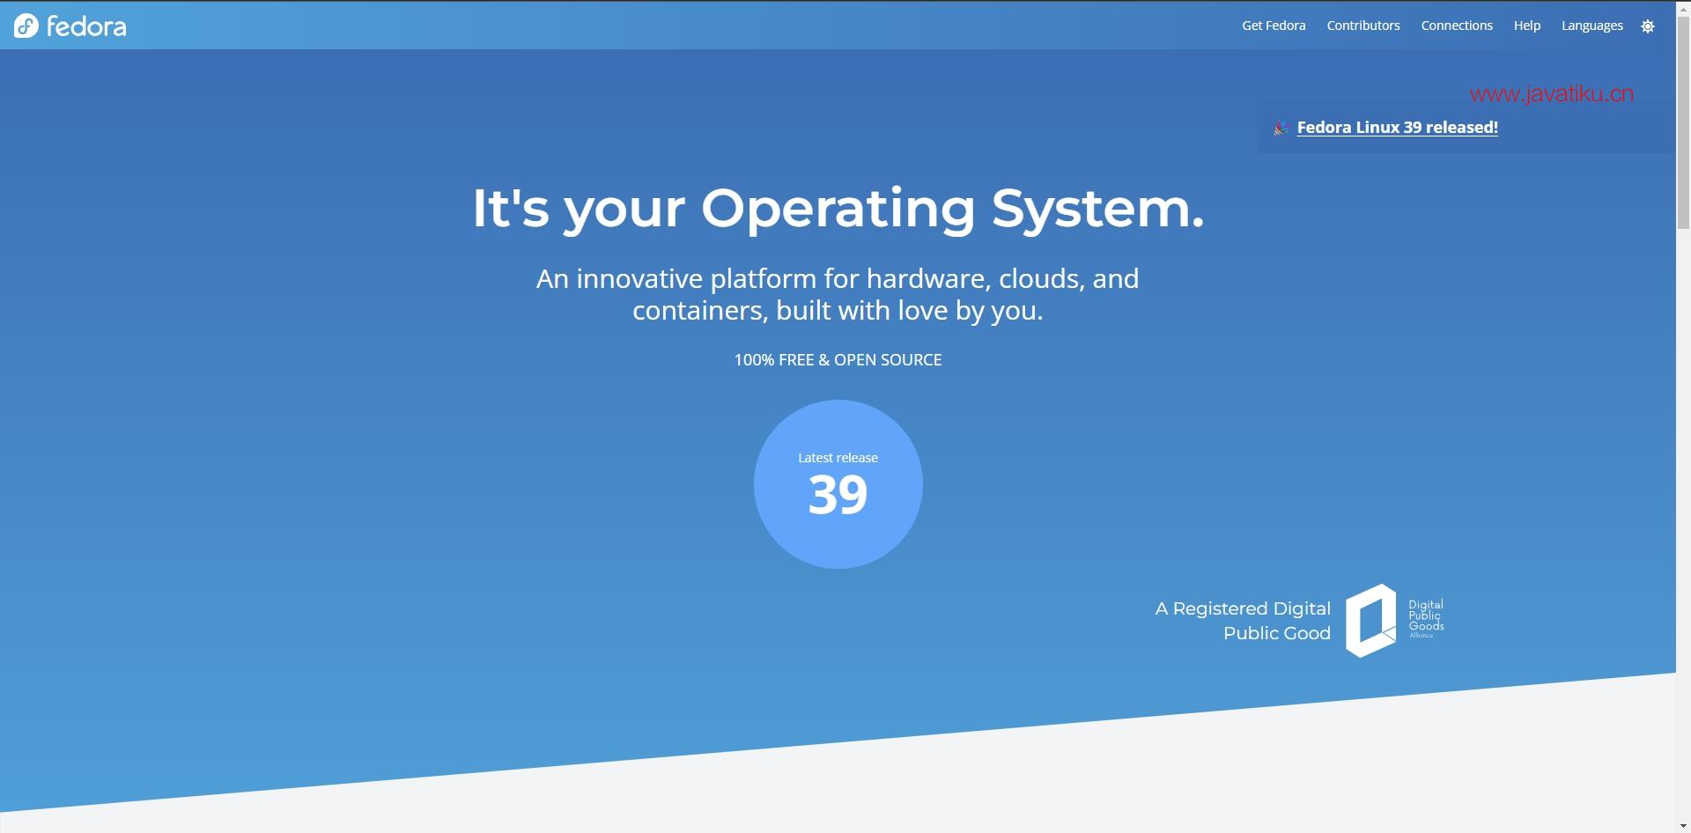1691x833 pixels.
Task: Click the A Registered Digital Public Good text
Action: (x=1243, y=621)
